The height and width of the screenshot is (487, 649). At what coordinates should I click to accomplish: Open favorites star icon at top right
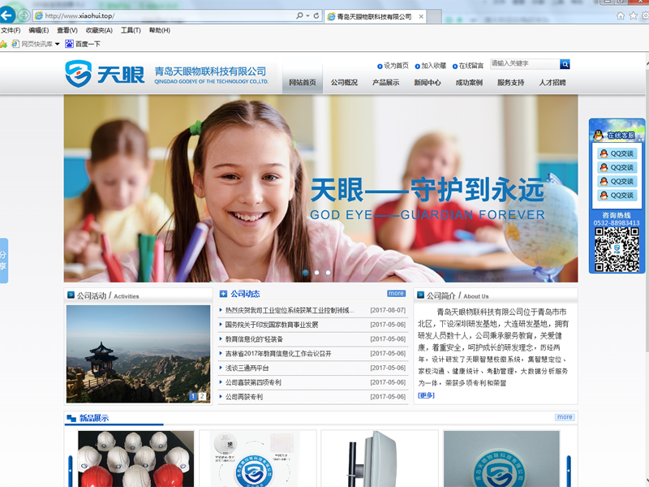[634, 15]
